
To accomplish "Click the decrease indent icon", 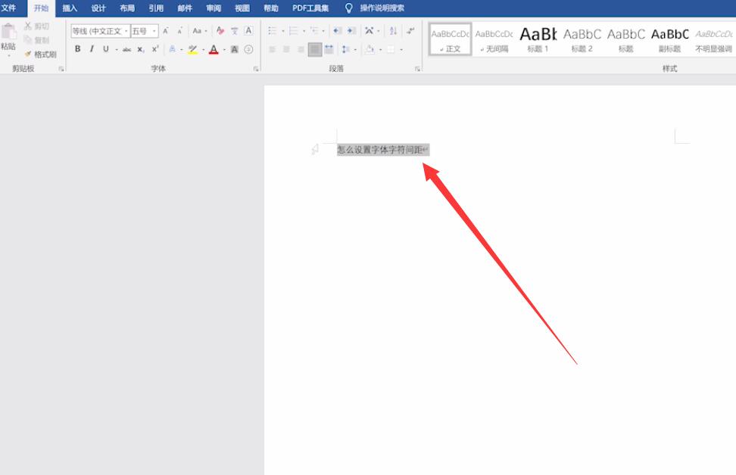I will [337, 31].
